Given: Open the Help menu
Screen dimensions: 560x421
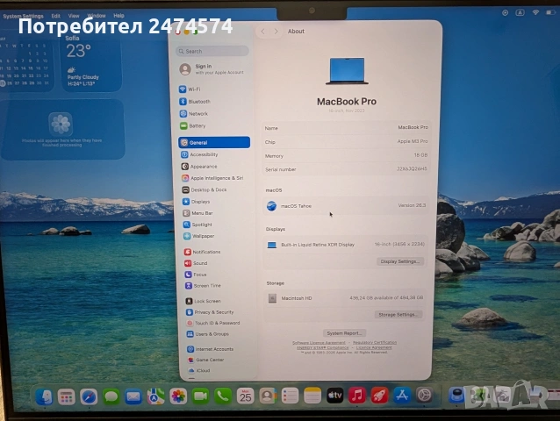Looking at the screenshot, I should click(x=118, y=16).
